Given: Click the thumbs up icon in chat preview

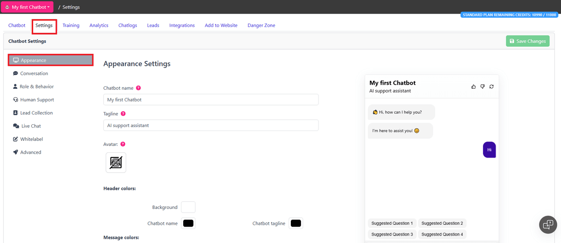Looking at the screenshot, I should 474,87.
